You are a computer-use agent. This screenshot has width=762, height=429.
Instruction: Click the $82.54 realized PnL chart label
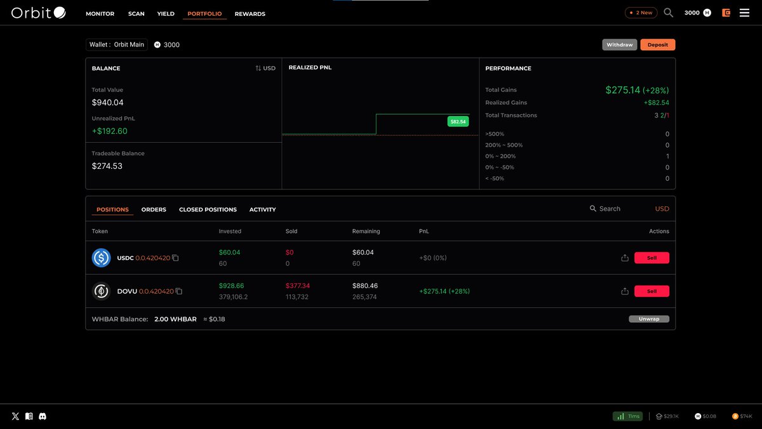(458, 121)
